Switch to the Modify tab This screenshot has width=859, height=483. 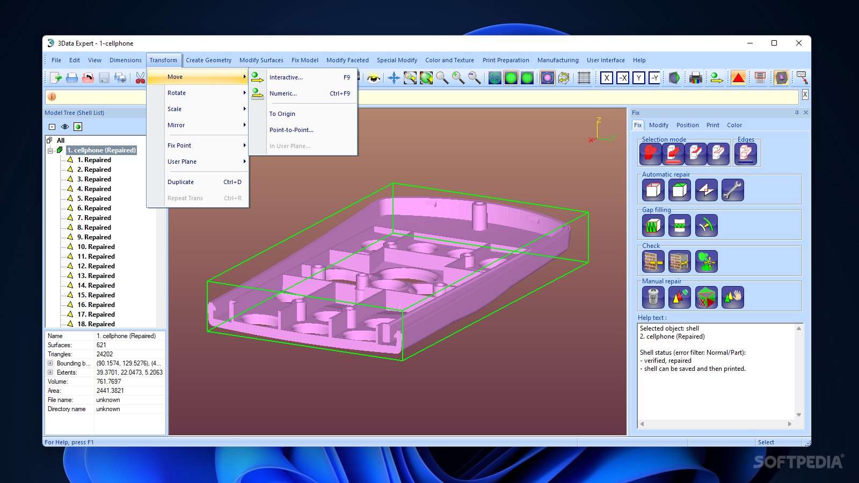click(x=659, y=125)
